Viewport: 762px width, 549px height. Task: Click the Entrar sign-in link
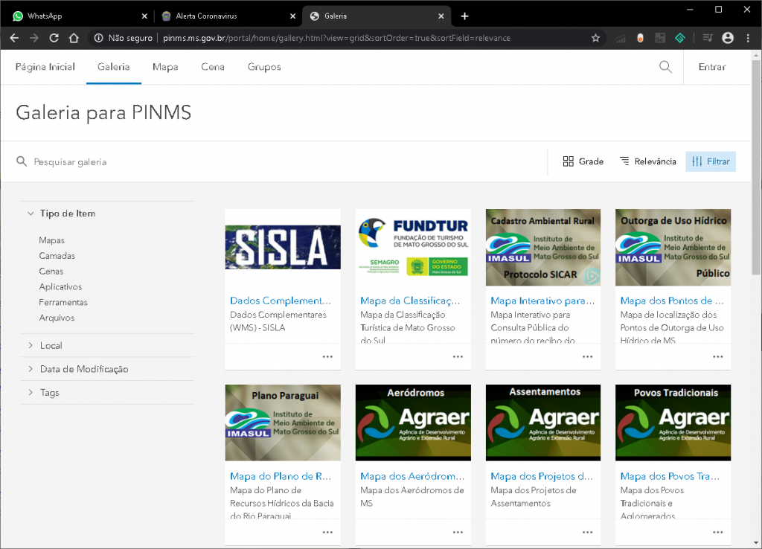(x=711, y=67)
